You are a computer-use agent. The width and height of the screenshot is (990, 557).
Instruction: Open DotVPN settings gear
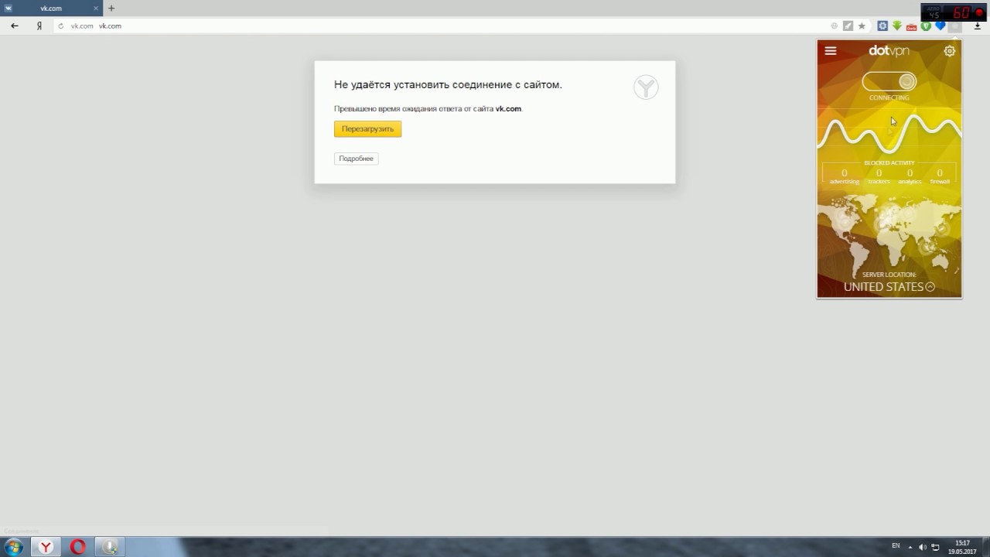pos(950,51)
